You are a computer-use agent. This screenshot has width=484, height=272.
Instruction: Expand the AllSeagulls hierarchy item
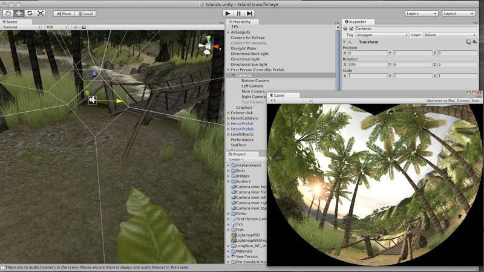point(228,32)
